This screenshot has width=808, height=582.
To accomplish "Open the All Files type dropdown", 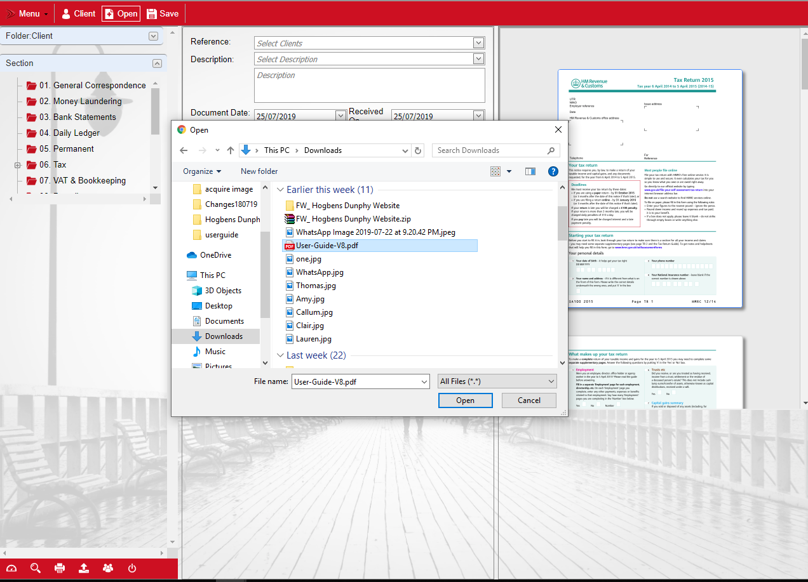I will click(x=497, y=381).
